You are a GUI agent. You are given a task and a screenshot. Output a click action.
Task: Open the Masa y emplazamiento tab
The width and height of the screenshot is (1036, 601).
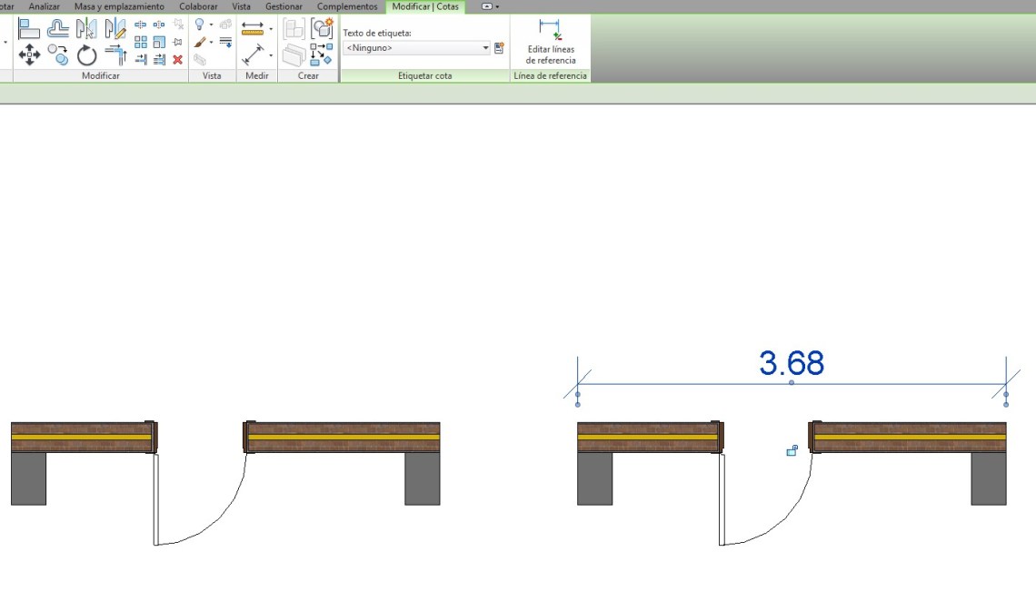119,6
